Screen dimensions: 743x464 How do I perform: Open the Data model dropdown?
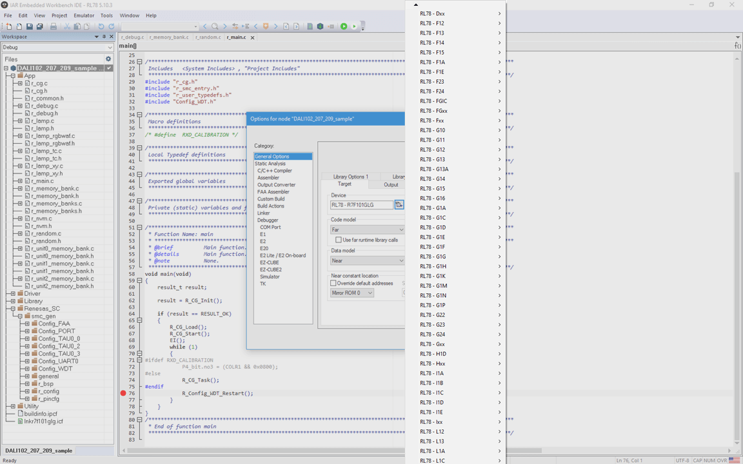coord(367,260)
